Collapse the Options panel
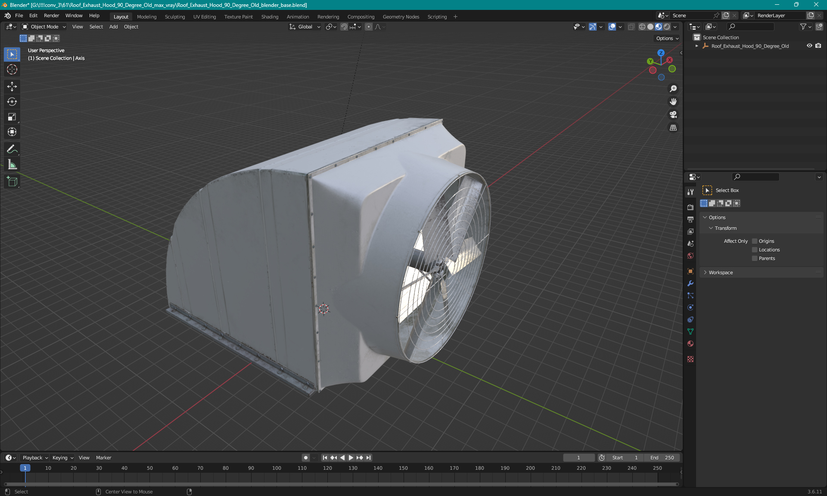827x496 pixels. (717, 217)
